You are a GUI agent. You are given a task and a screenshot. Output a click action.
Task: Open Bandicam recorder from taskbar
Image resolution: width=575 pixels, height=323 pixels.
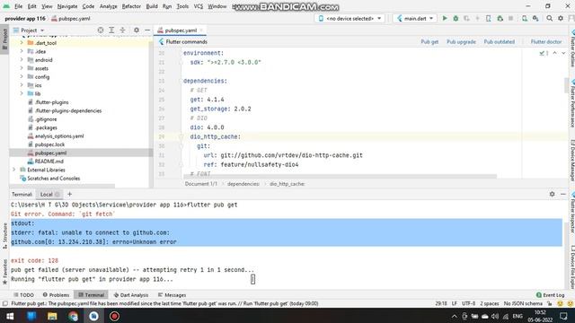(x=114, y=316)
